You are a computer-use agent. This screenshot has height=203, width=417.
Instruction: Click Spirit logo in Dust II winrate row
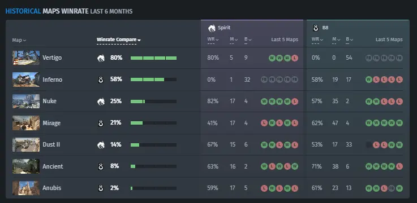point(101,145)
